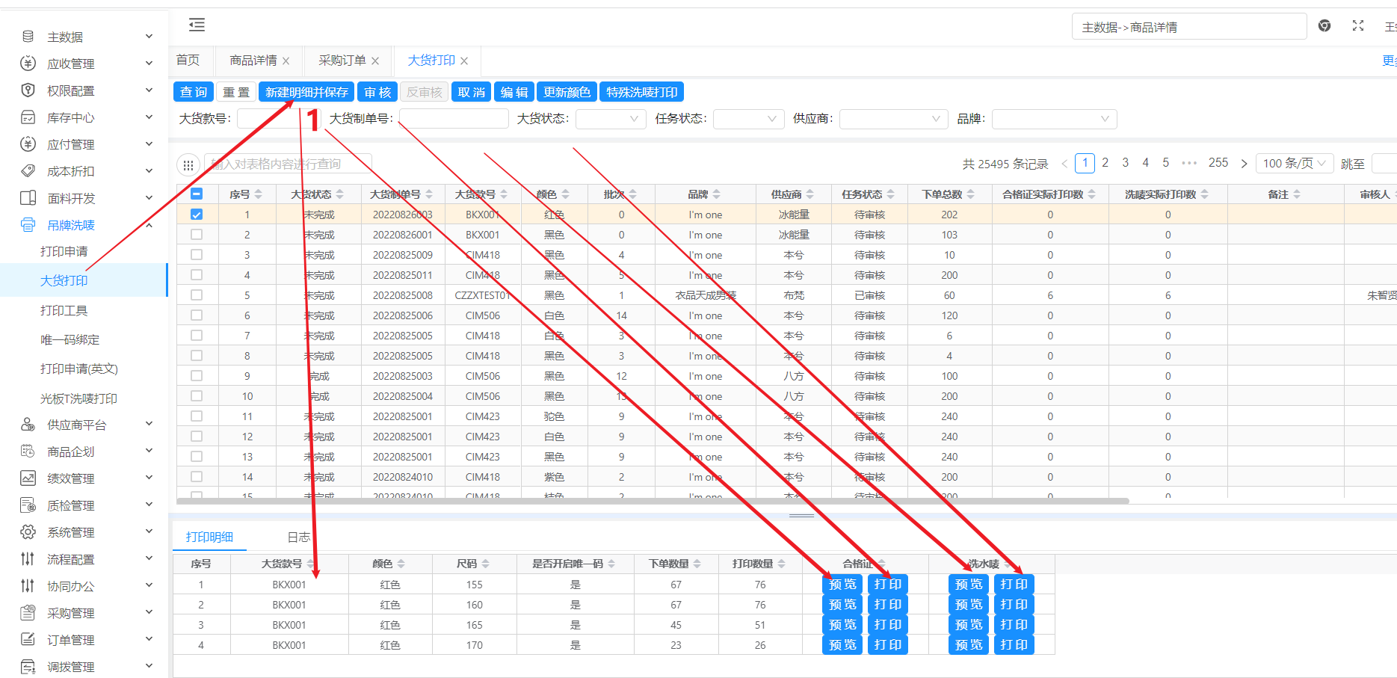
Task: Uncheck the checkbox for row 1
Action: click(197, 215)
